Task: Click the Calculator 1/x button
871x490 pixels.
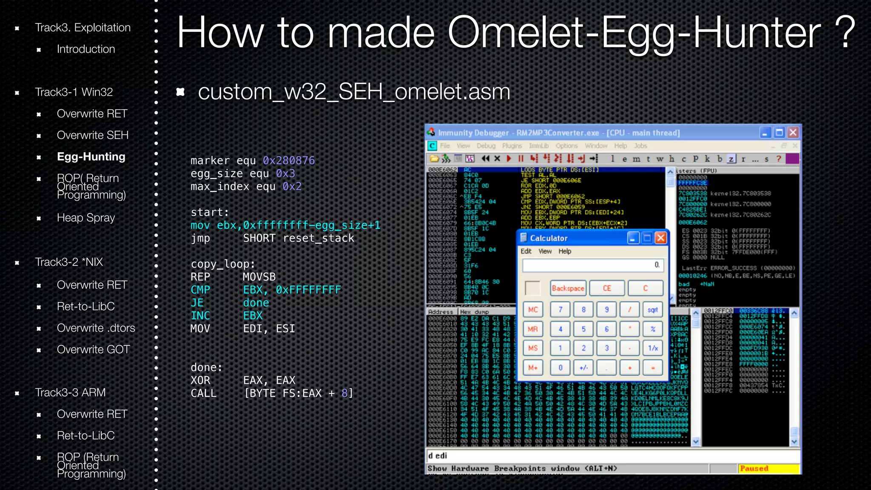Action: pos(653,348)
